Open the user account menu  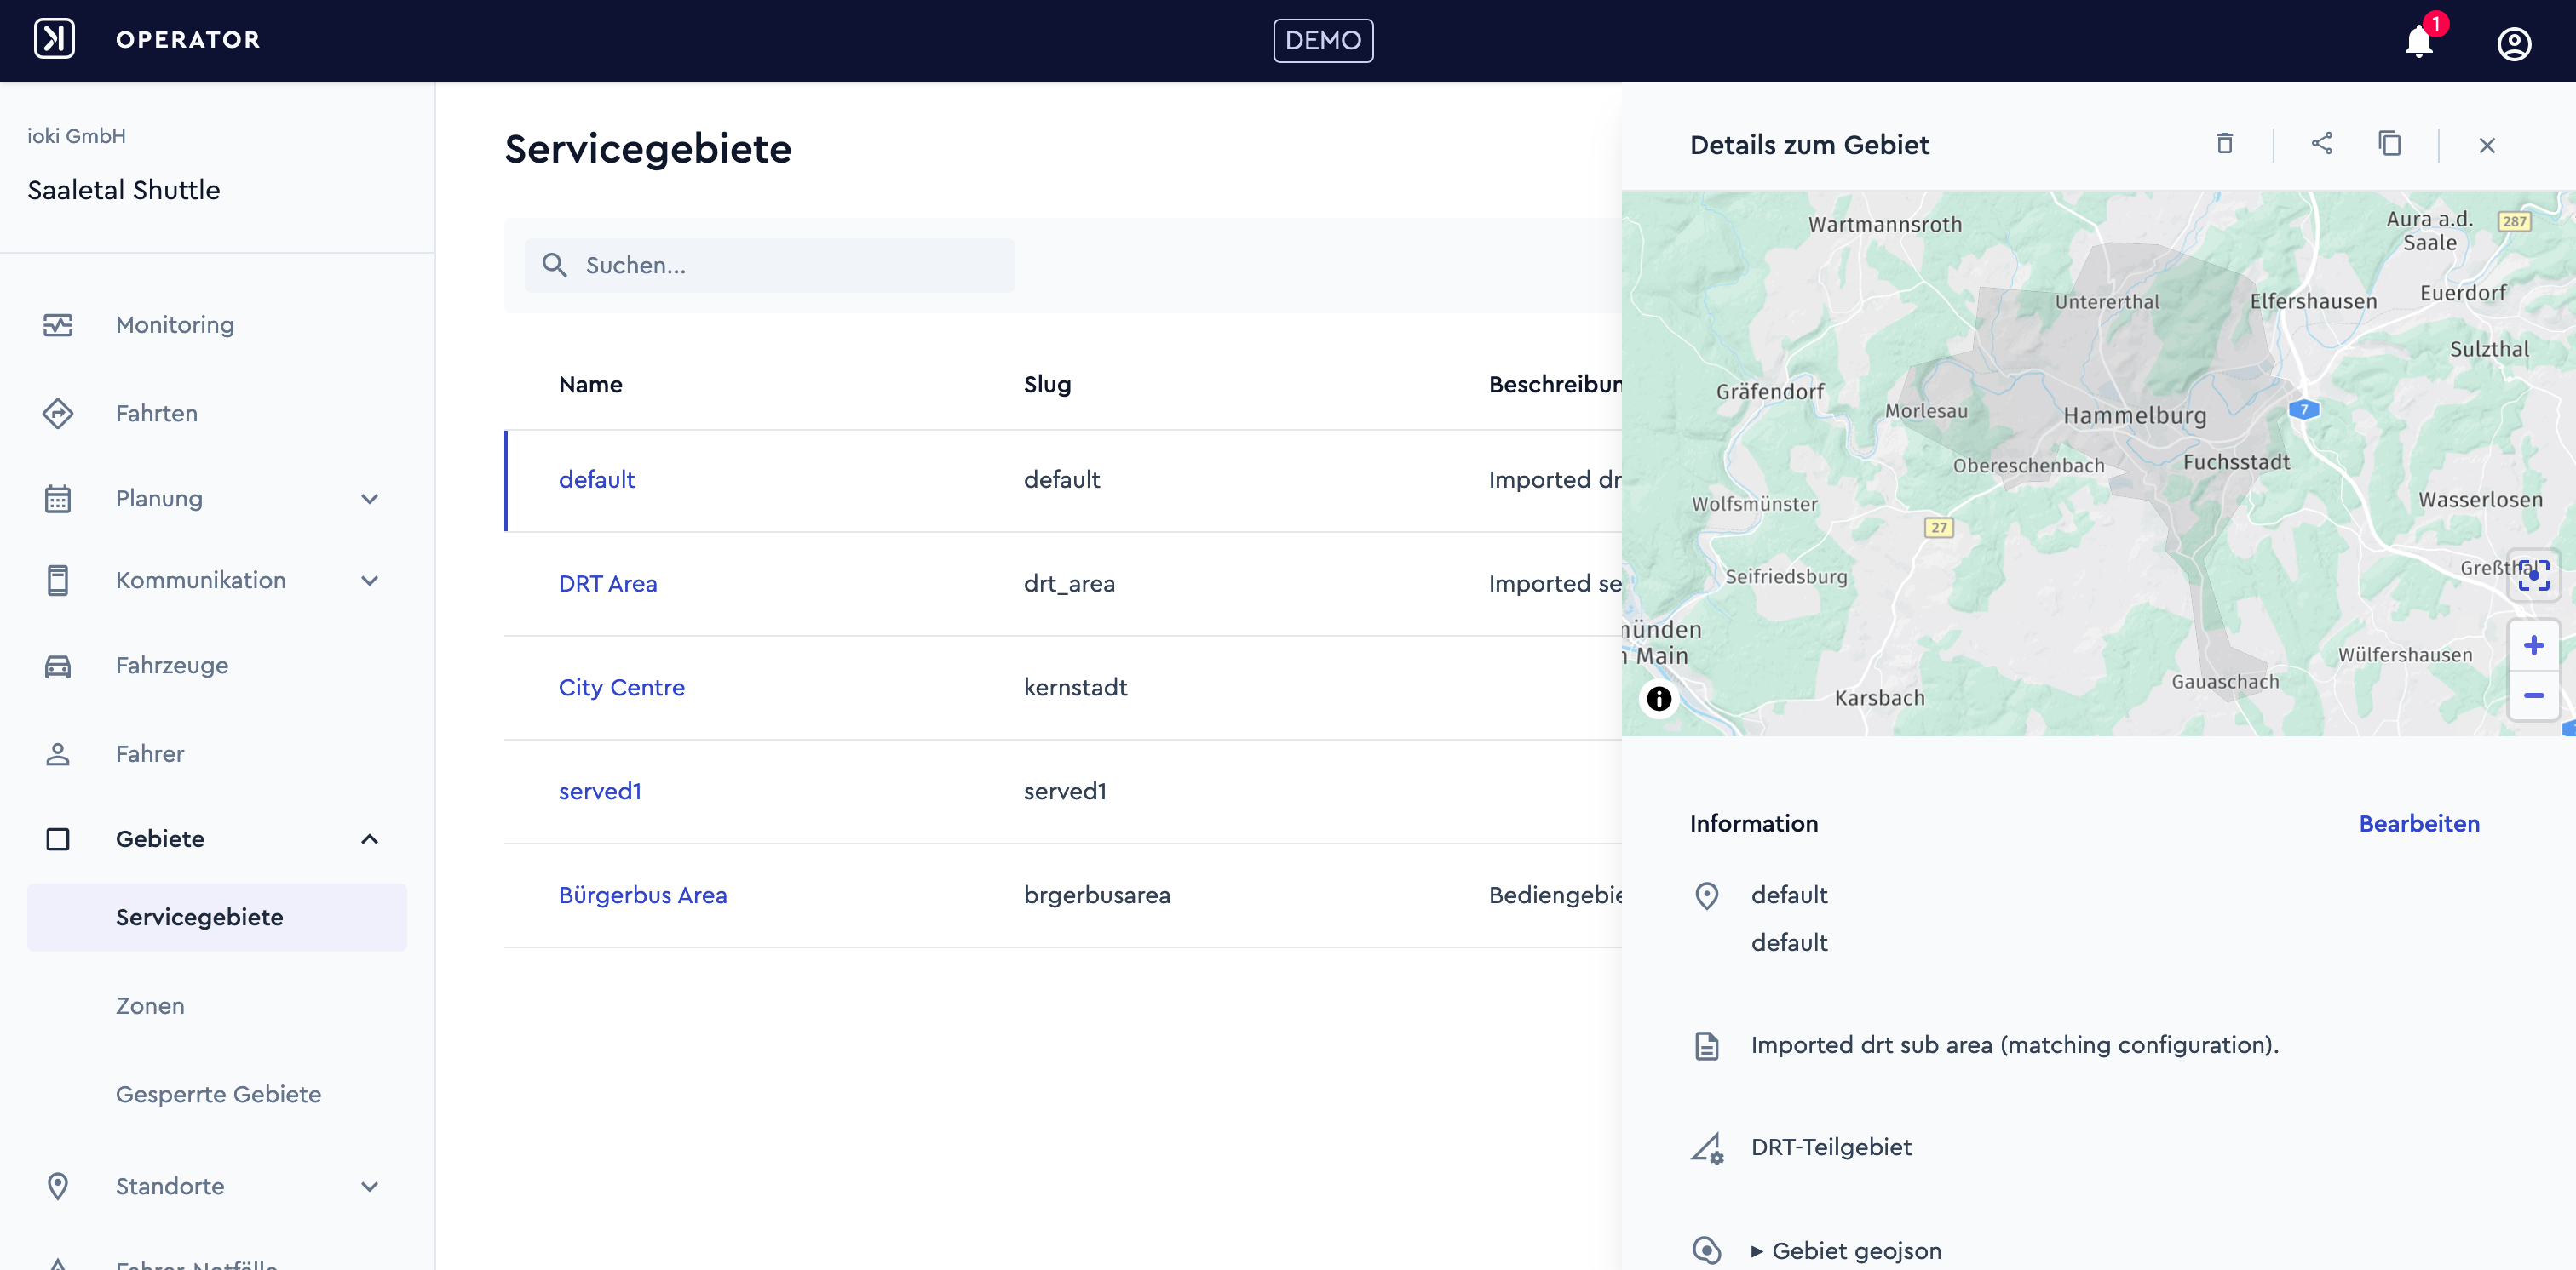tap(2513, 43)
